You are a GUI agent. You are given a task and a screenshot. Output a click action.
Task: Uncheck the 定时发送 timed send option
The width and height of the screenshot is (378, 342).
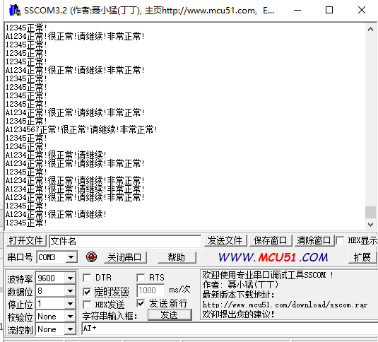(87, 292)
